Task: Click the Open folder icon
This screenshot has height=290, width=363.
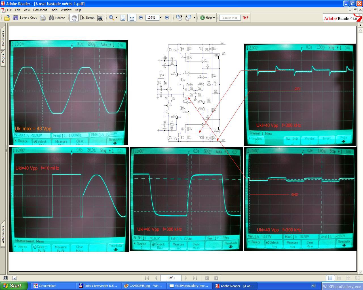Action: click(x=7, y=18)
